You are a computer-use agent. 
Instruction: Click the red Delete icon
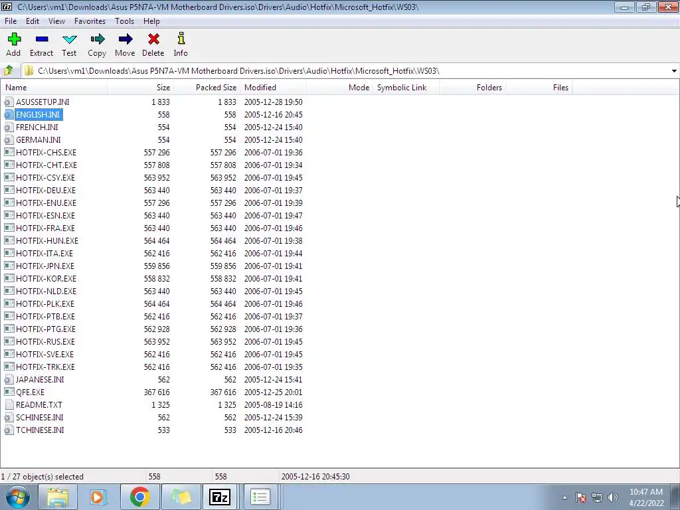153,39
